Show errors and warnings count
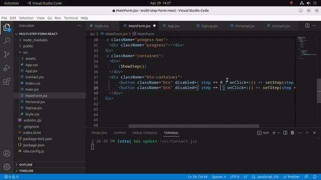This screenshot has height=180, width=321. (11, 176)
